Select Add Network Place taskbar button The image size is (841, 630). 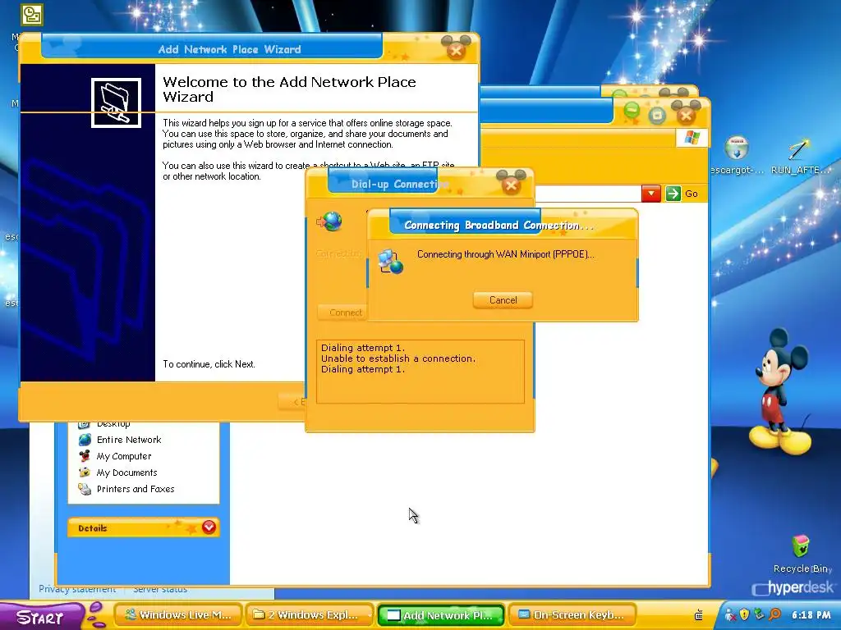pos(441,615)
